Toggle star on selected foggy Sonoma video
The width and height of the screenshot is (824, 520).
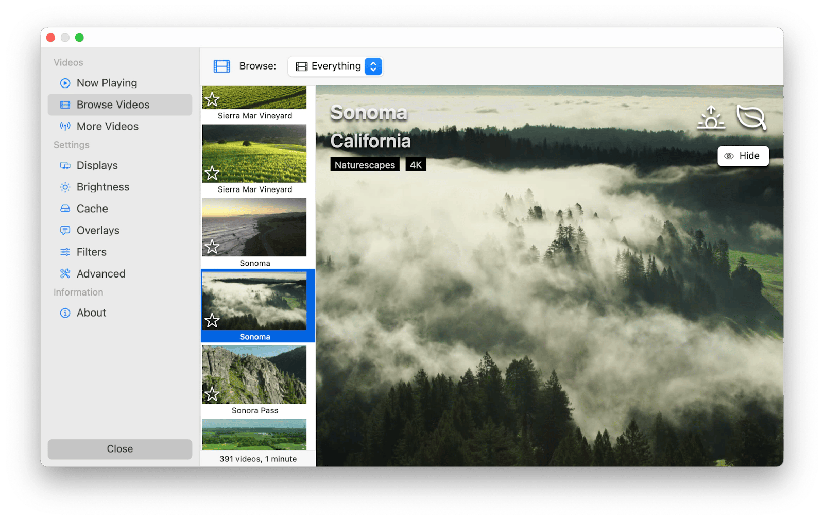pyautogui.click(x=212, y=320)
